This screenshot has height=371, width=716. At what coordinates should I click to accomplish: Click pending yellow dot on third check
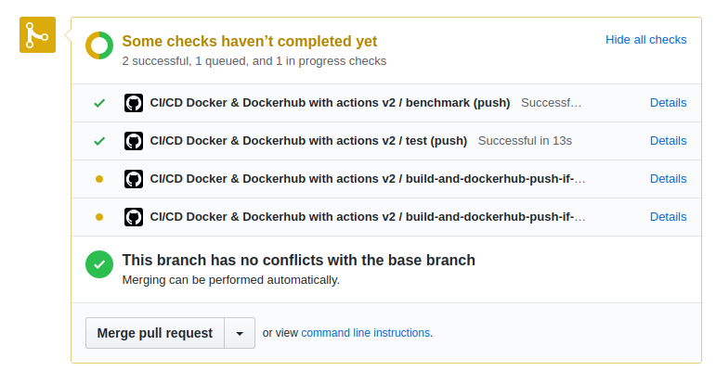[x=99, y=178]
